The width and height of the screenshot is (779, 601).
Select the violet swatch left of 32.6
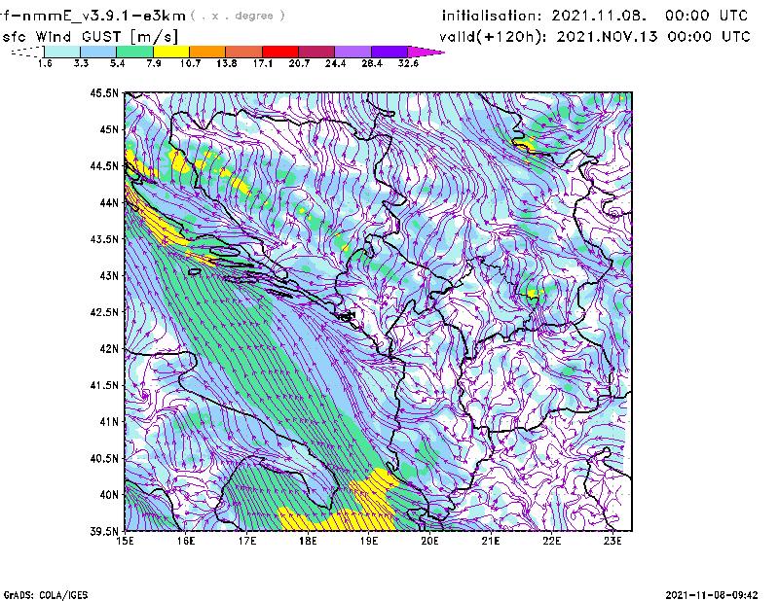tap(389, 52)
